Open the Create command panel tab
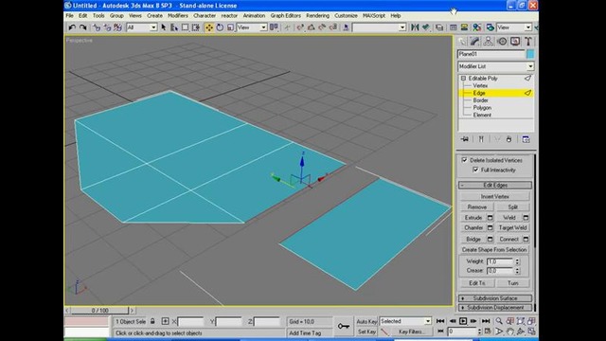This screenshot has height=341, width=606. pyautogui.click(x=462, y=42)
